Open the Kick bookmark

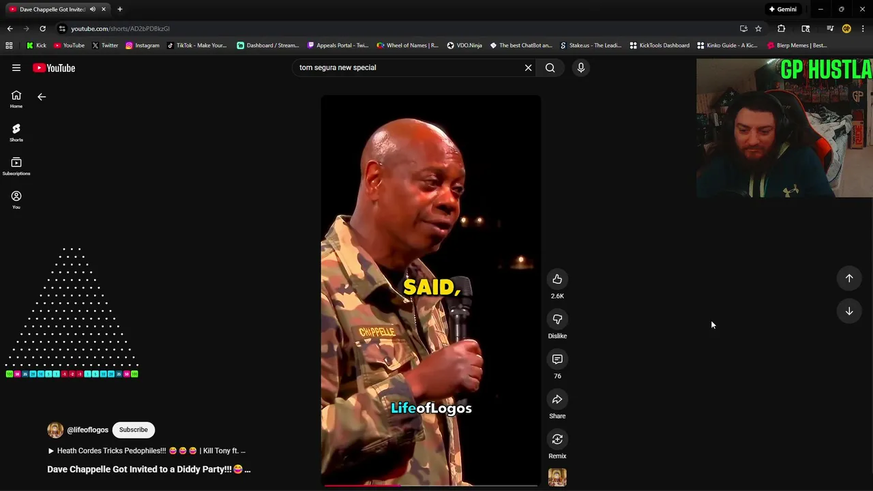click(x=36, y=46)
